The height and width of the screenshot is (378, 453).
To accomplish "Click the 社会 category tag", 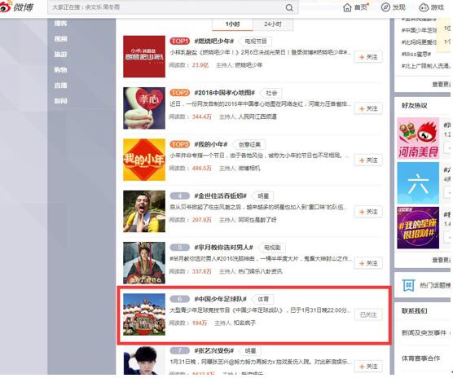I will click(x=271, y=93).
